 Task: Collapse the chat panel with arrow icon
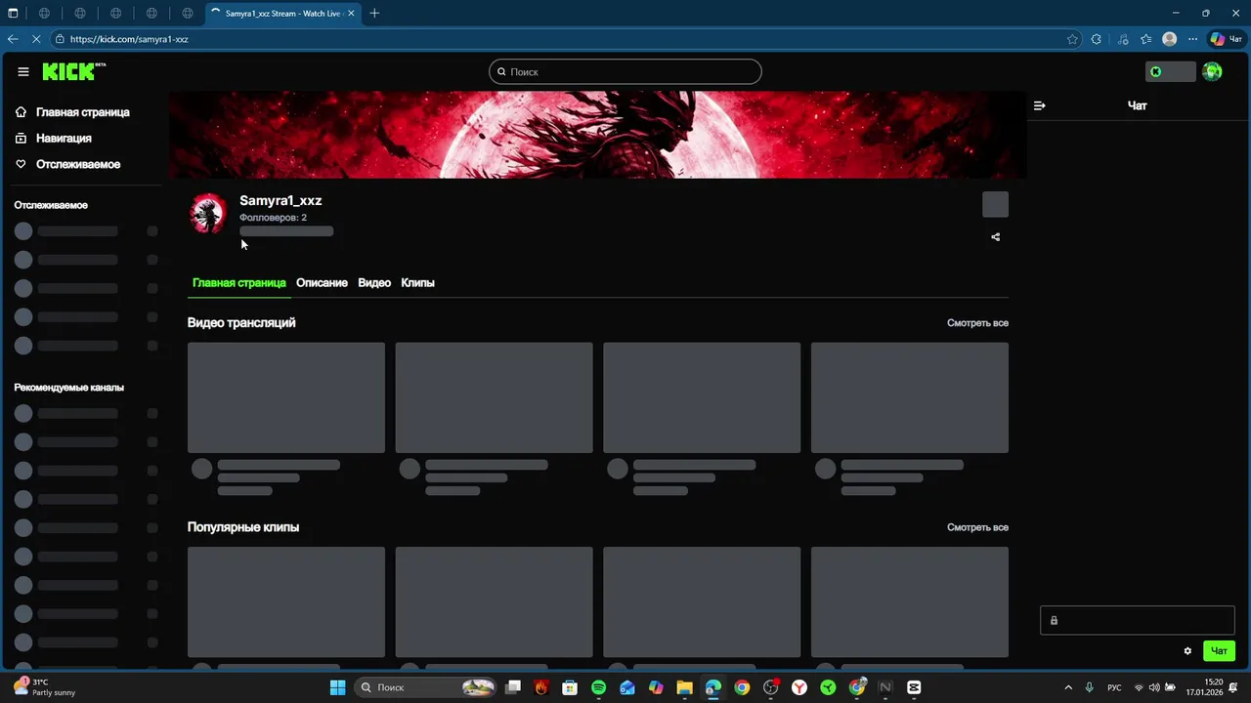click(x=1039, y=105)
